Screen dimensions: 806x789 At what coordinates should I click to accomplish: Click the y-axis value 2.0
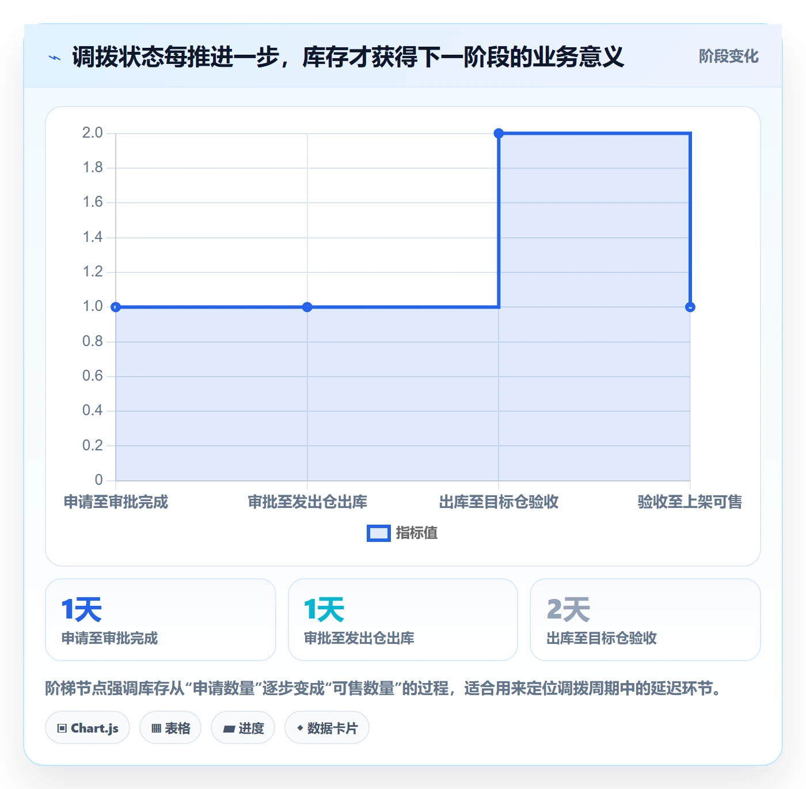(x=92, y=133)
